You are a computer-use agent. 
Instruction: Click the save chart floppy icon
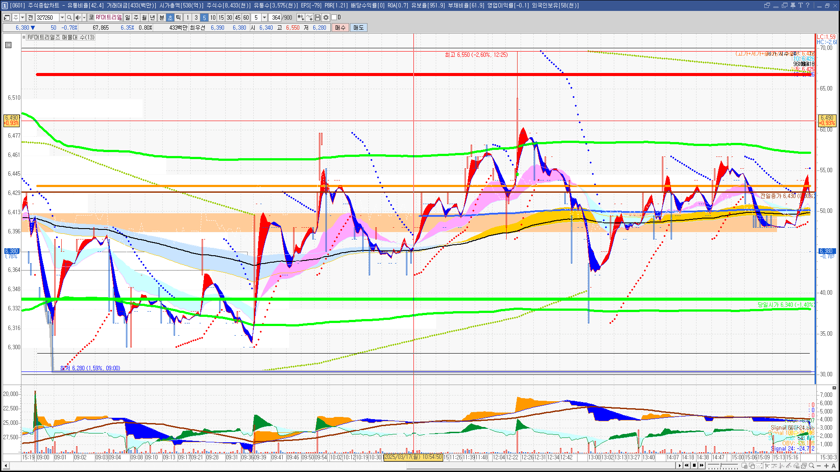pyautogui.click(x=318, y=17)
